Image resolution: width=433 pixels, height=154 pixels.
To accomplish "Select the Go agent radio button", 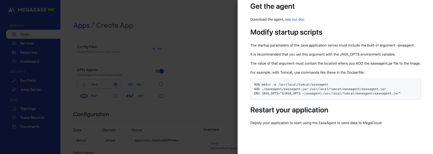I will pos(161,84).
